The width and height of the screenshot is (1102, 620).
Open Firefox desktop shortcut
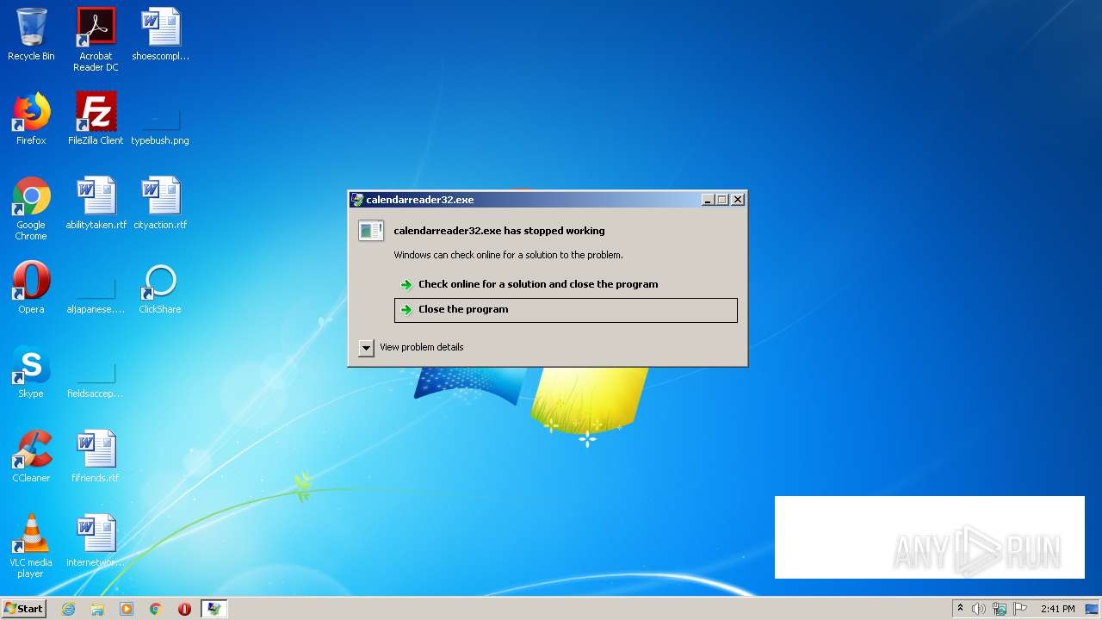[x=31, y=120]
